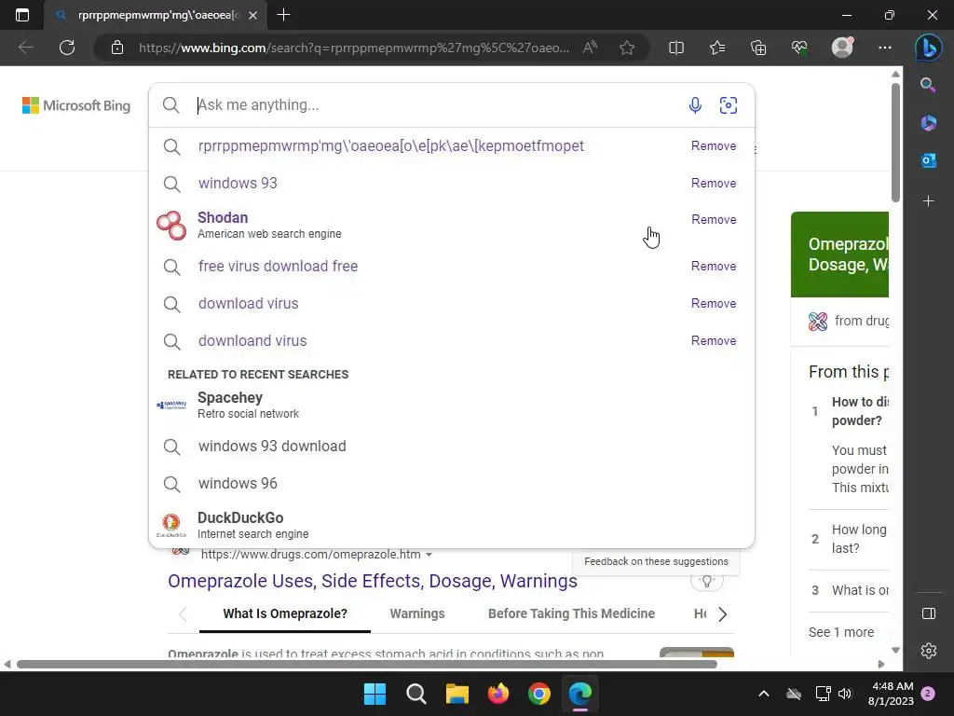Launch Google Chrome from the taskbar
Viewport: 954px width, 716px height.
539,694
